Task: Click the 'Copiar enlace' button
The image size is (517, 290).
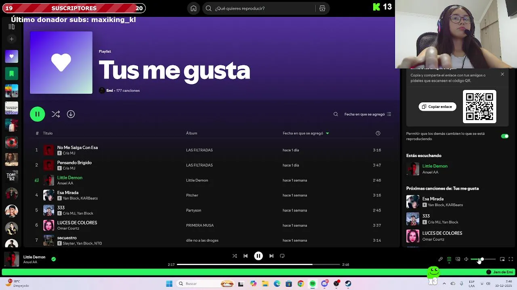Action: click(x=437, y=107)
